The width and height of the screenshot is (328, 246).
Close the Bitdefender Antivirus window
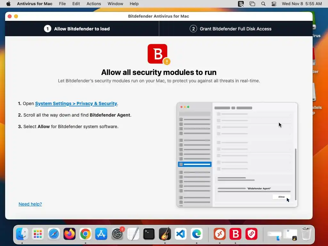point(10,16)
